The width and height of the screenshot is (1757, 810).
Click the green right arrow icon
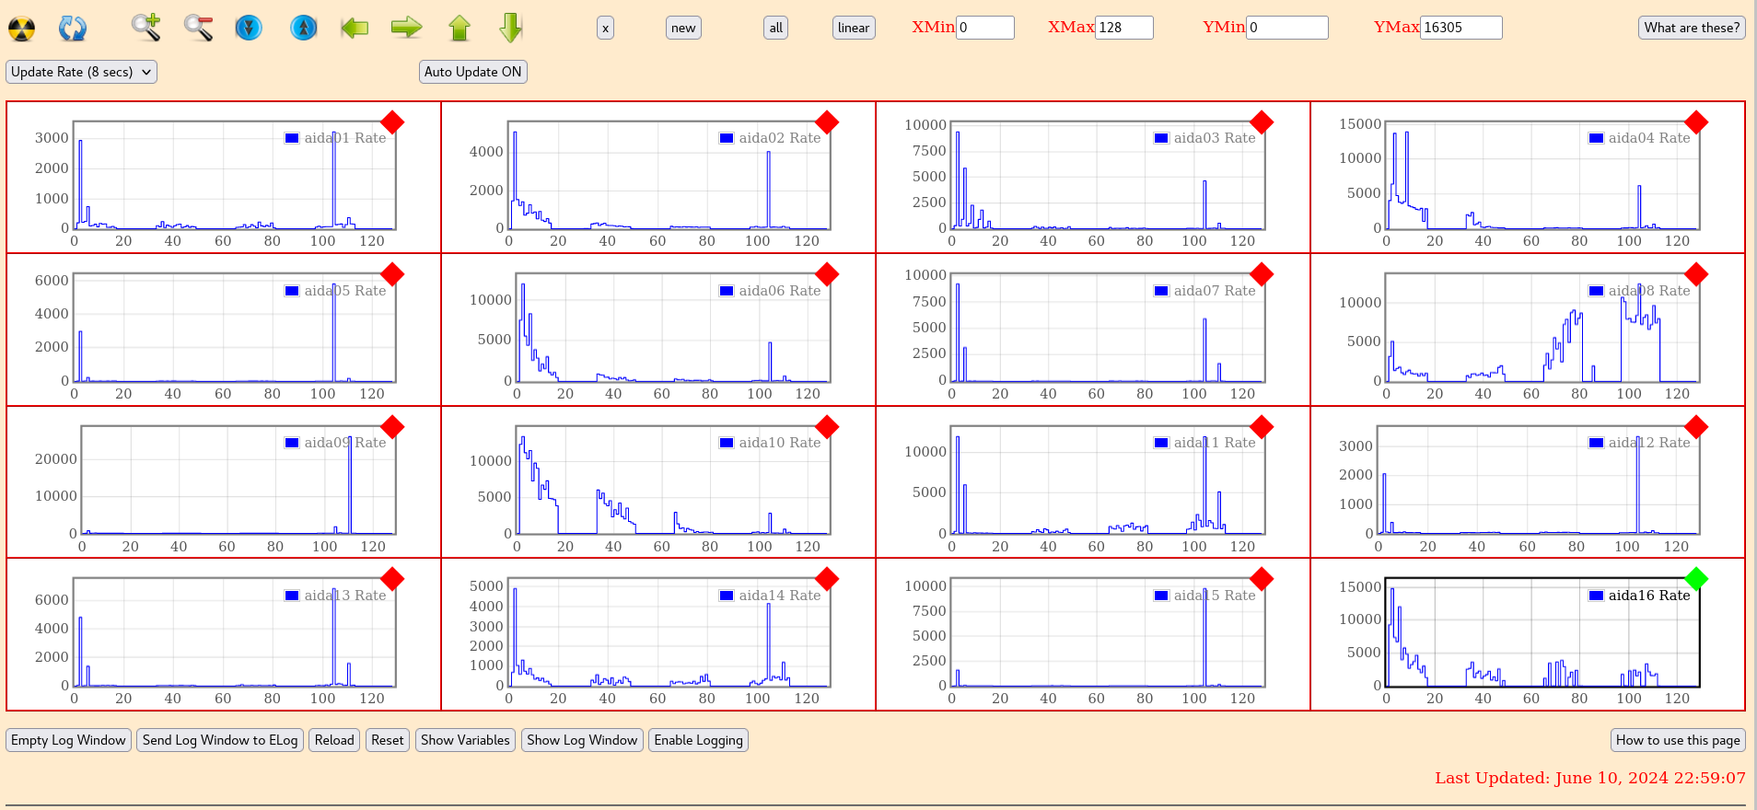click(x=406, y=28)
